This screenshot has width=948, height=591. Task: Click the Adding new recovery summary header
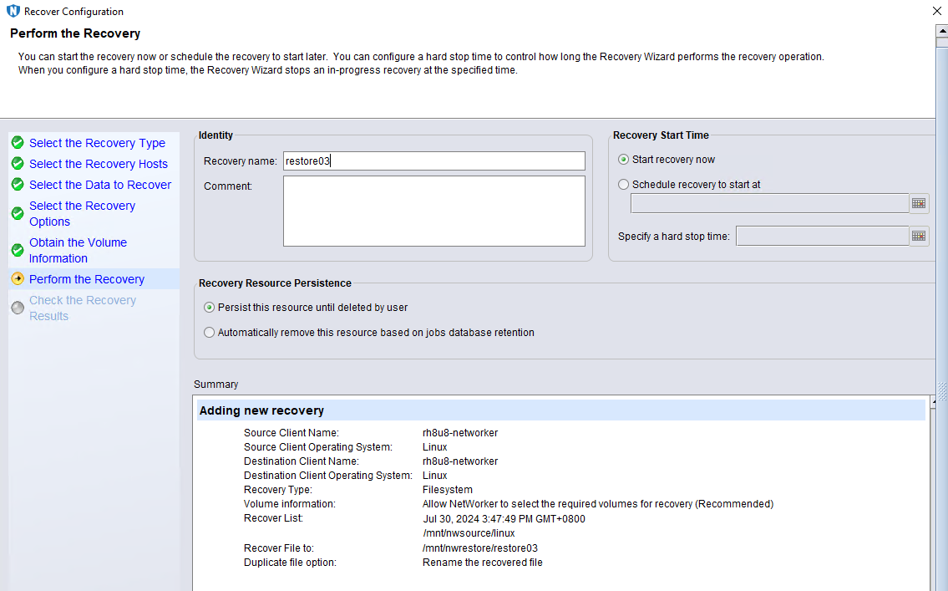tap(560, 410)
